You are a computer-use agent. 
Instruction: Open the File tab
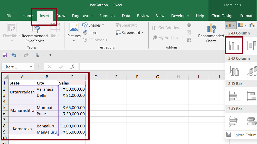(9, 16)
